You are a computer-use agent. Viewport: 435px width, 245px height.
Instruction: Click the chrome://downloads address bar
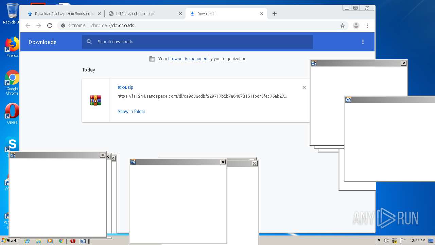202,26
